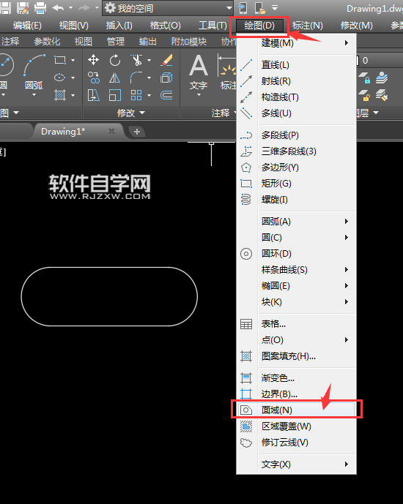Close the Drawing1* file tab
Viewport: 403px width, 504px height.
tap(111, 131)
